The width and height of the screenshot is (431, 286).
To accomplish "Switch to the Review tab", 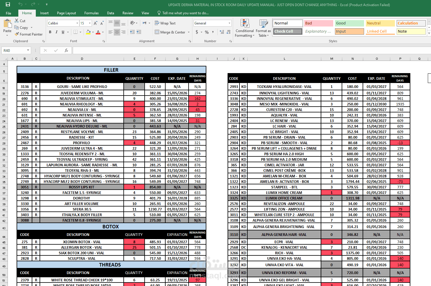I will point(128,13).
